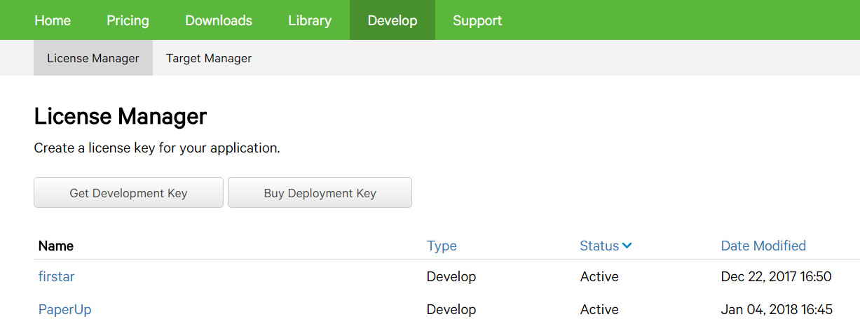Go to the Pricing page
This screenshot has height=333, width=860.
click(128, 20)
